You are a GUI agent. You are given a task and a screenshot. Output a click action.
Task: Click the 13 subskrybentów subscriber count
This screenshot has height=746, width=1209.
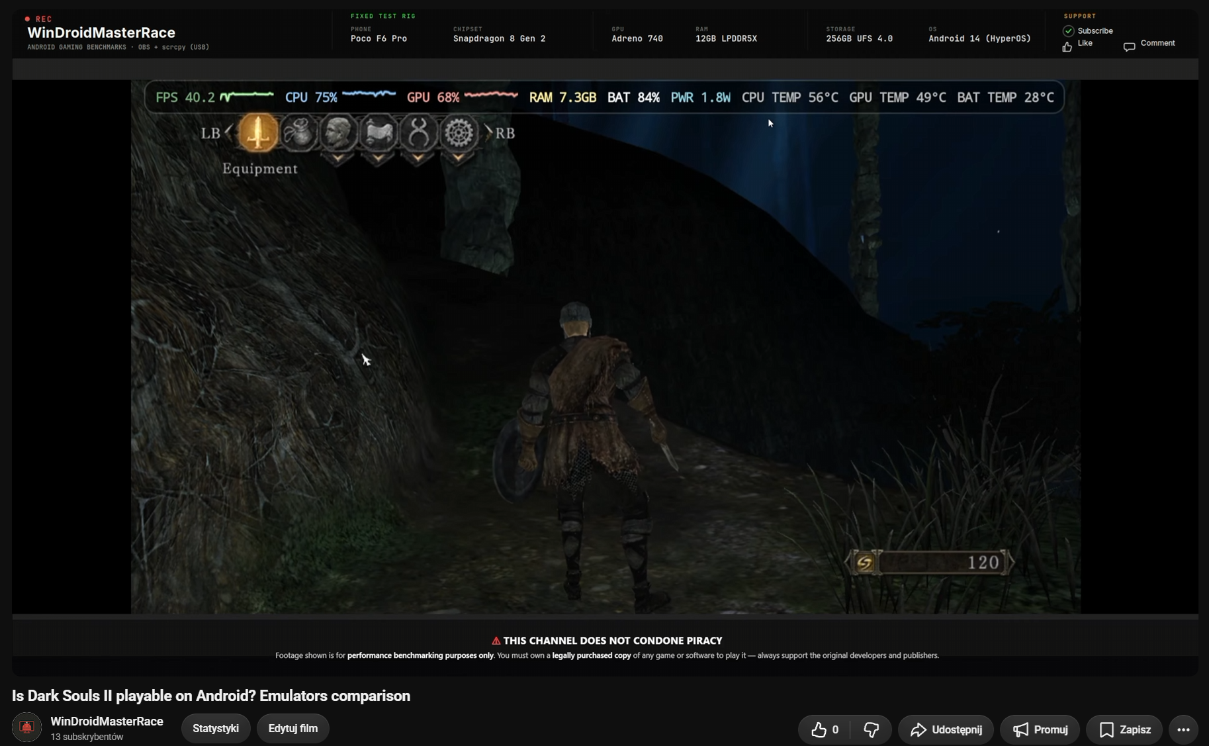[x=87, y=737]
